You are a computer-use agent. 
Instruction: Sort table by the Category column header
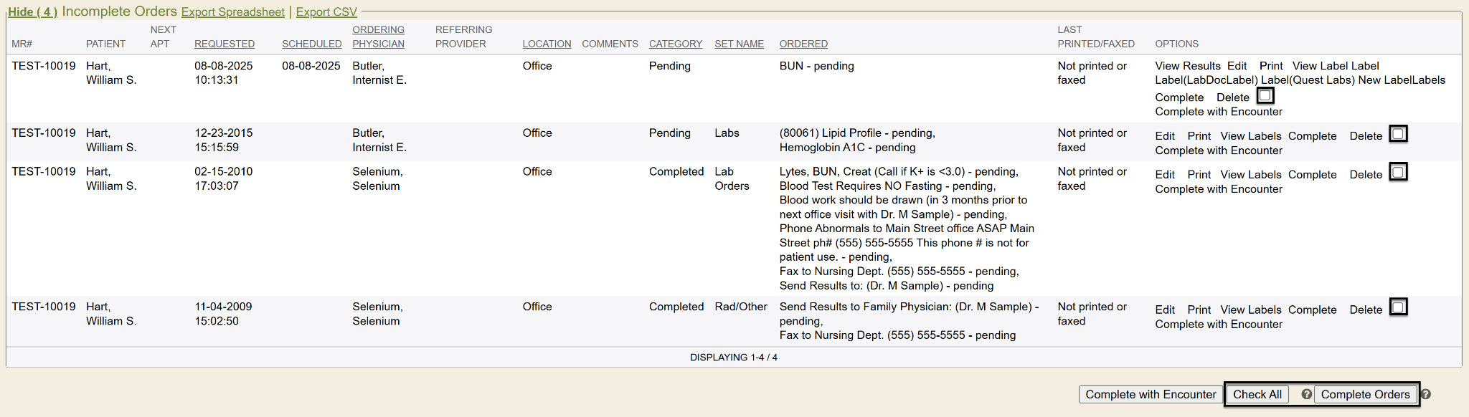[x=675, y=44]
